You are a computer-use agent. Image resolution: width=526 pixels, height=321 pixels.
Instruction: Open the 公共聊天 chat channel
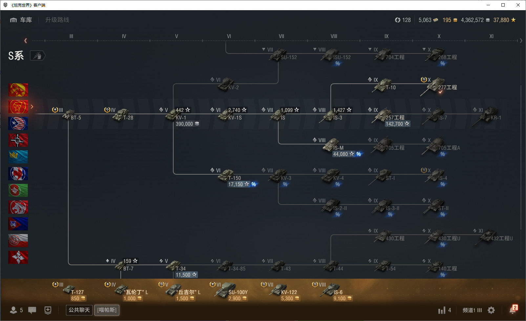point(79,310)
